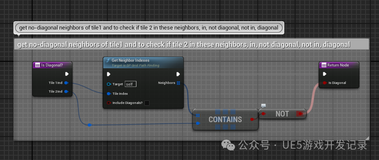Screen dimensions: 379x160
Task: Select the Get Neighbor Indexes node header
Action: pyautogui.click(x=143, y=62)
